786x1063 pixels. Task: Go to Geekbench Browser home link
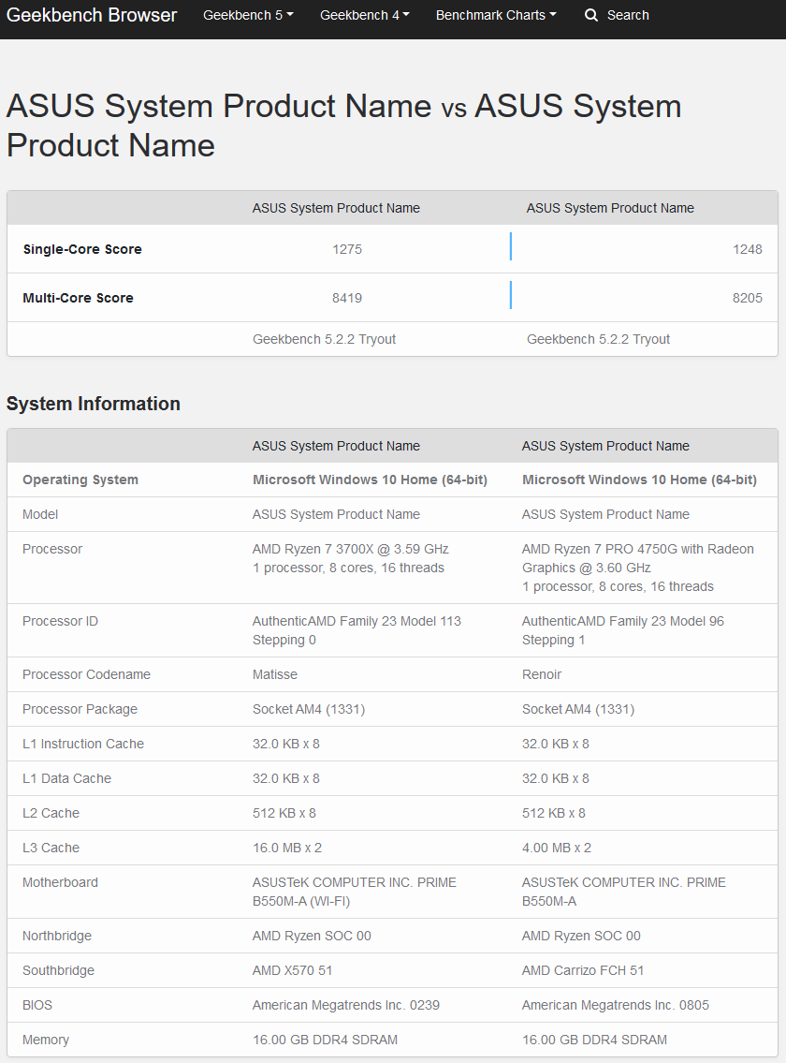point(92,15)
